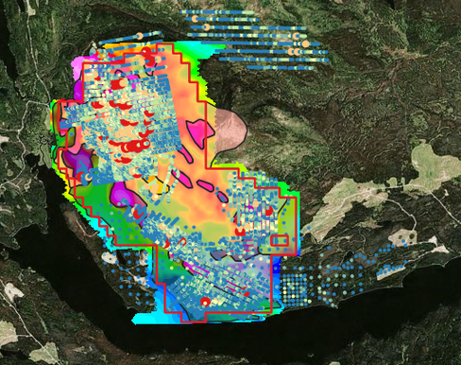Select the shortest bottom survey line in northeast

(281, 68)
